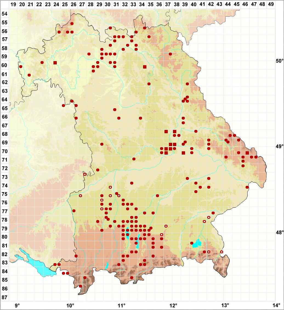The height and width of the screenshot is (310, 284).
Task: Click row label 86
Action: point(5,289)
